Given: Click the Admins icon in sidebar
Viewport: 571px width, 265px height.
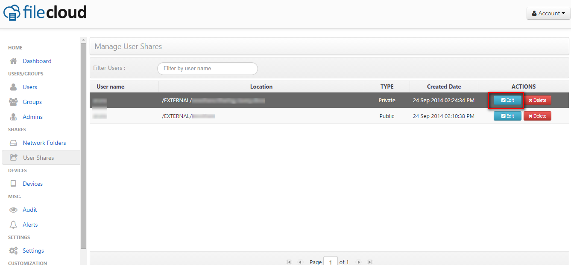Looking at the screenshot, I should coord(13,117).
